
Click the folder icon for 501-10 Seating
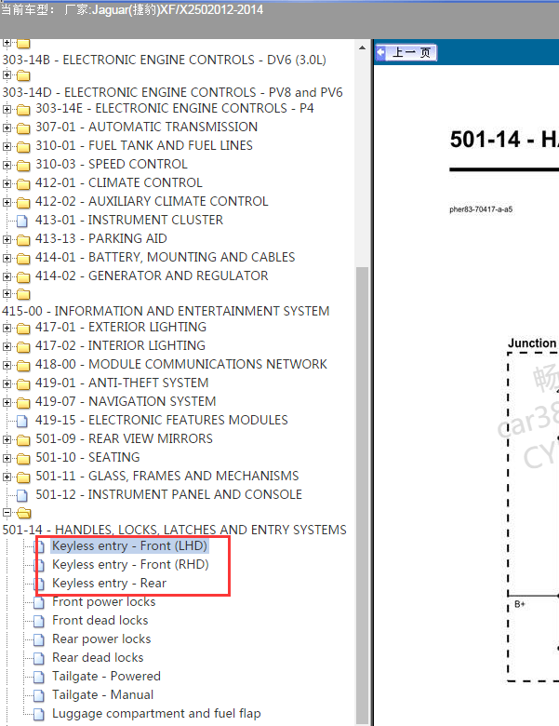coord(23,458)
